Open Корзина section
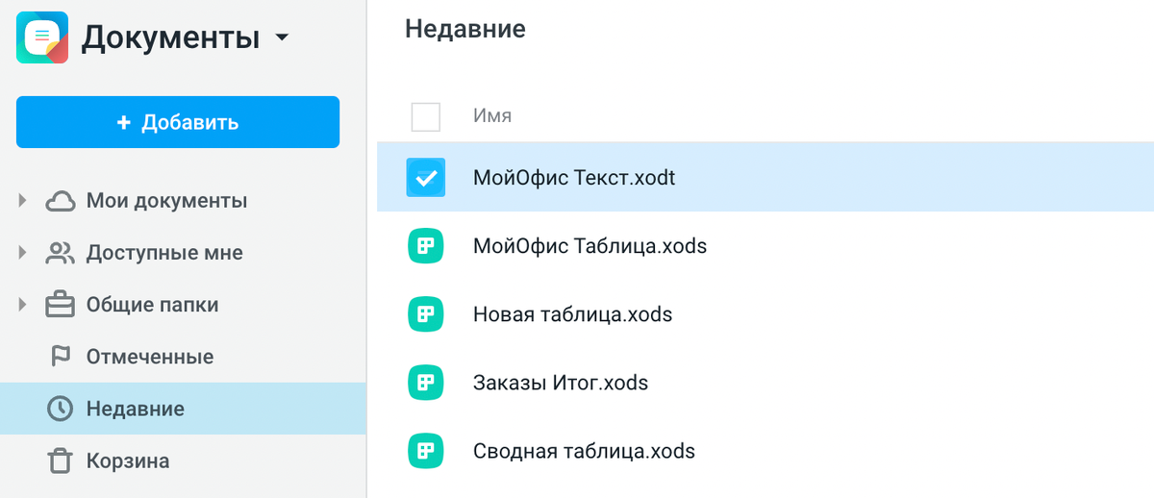The width and height of the screenshot is (1154, 498). point(128,461)
